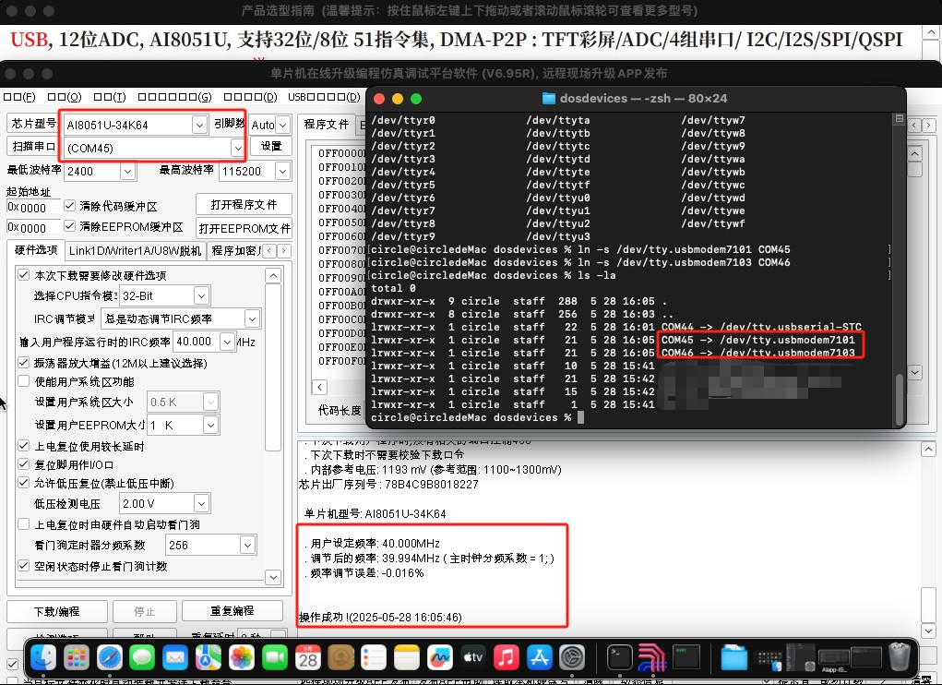Click the 重复编程 button
The height and width of the screenshot is (685, 942).
click(232, 610)
